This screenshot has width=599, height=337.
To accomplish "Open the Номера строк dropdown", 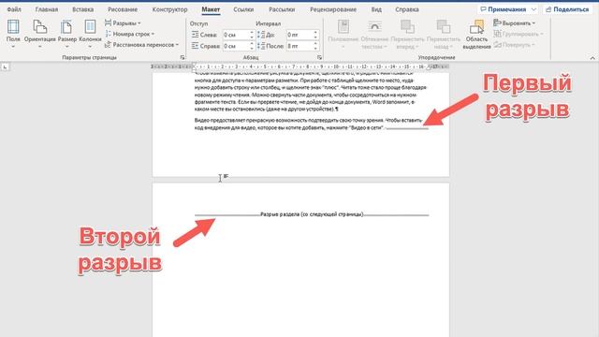I will [x=129, y=34].
